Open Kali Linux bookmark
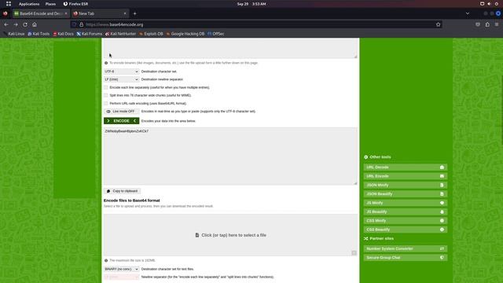 14,34
